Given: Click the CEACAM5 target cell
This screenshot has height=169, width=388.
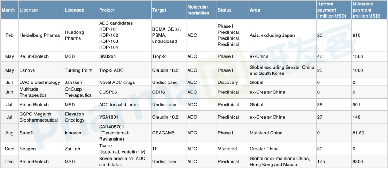Looking at the screenshot, I should [164, 133].
